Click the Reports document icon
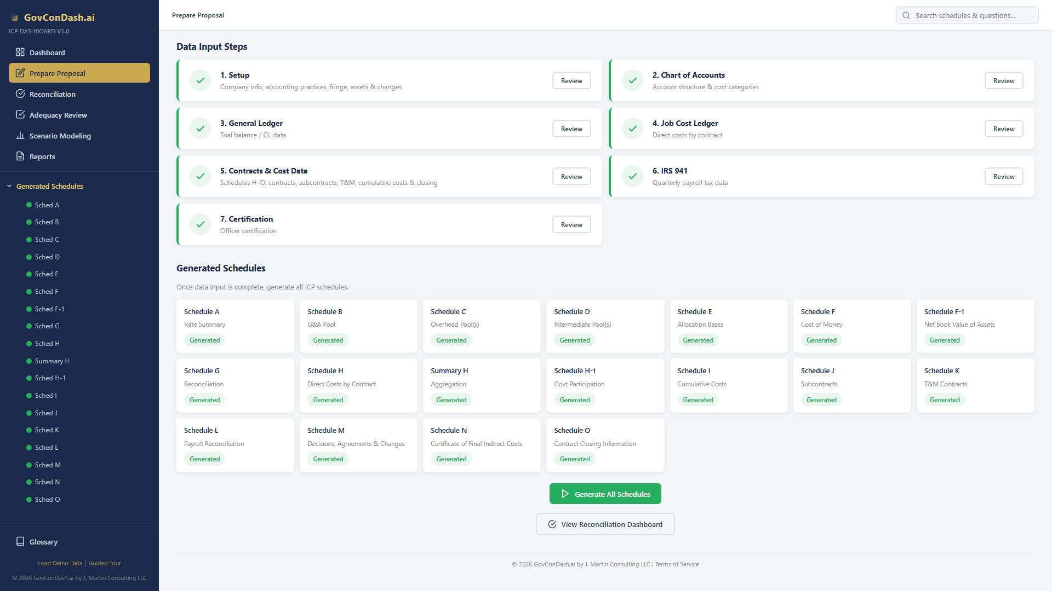Screen dimensions: 1052x591 20,157
